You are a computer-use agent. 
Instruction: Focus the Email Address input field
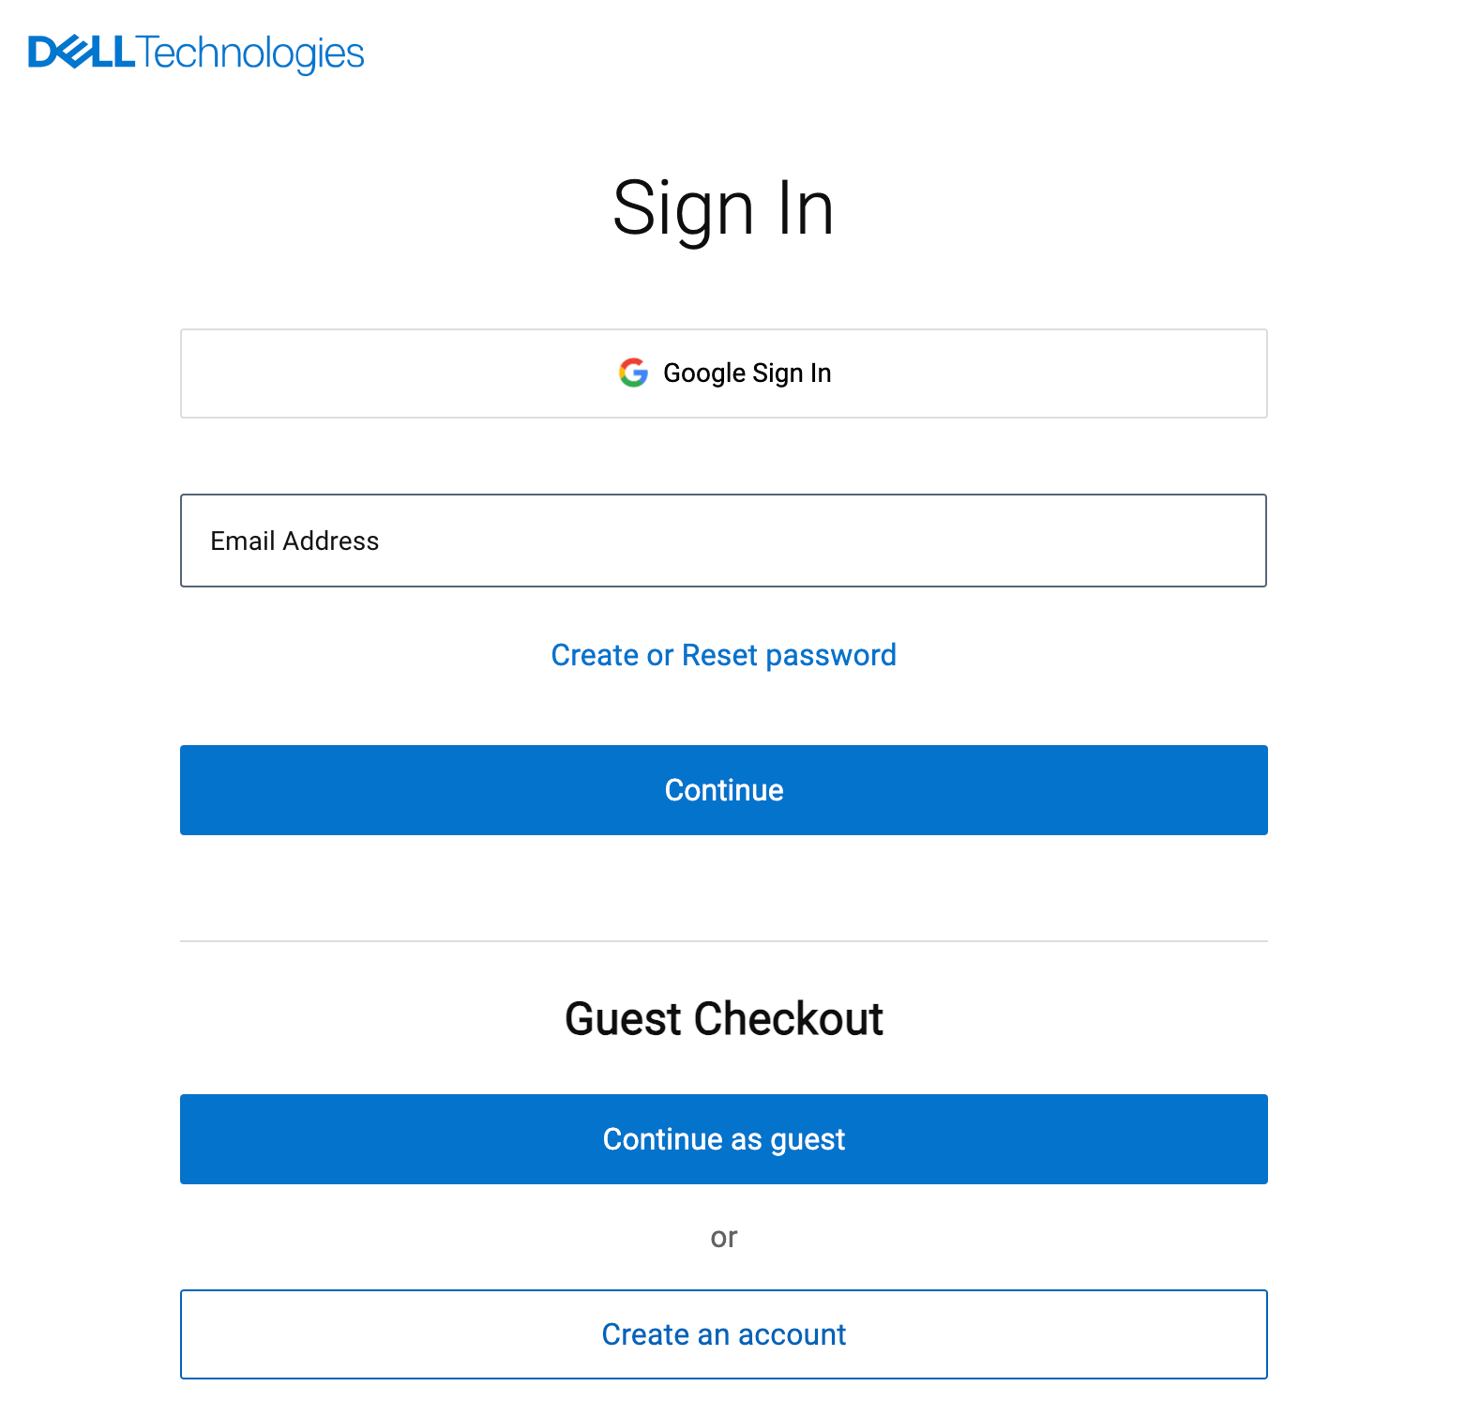click(723, 541)
